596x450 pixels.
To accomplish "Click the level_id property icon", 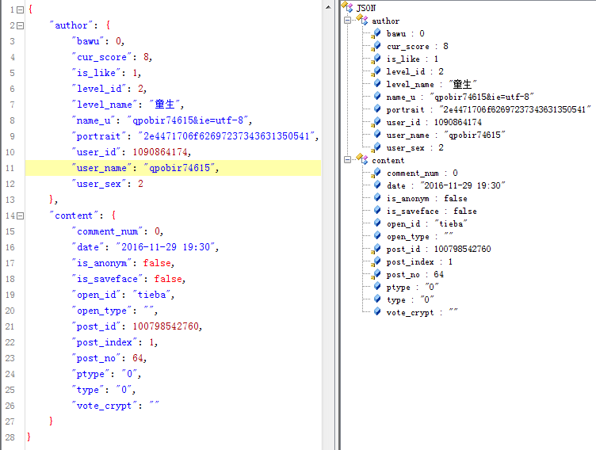I will 376,71.
